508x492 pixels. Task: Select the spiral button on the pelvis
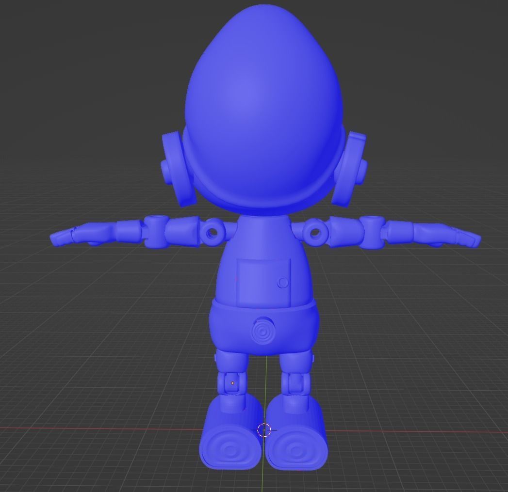263,331
